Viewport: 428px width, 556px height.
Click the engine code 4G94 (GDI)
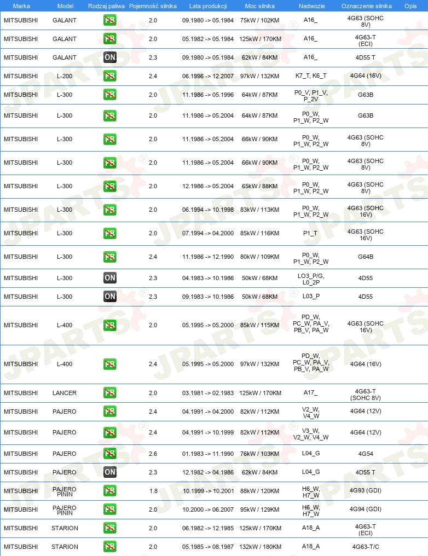tap(365, 509)
